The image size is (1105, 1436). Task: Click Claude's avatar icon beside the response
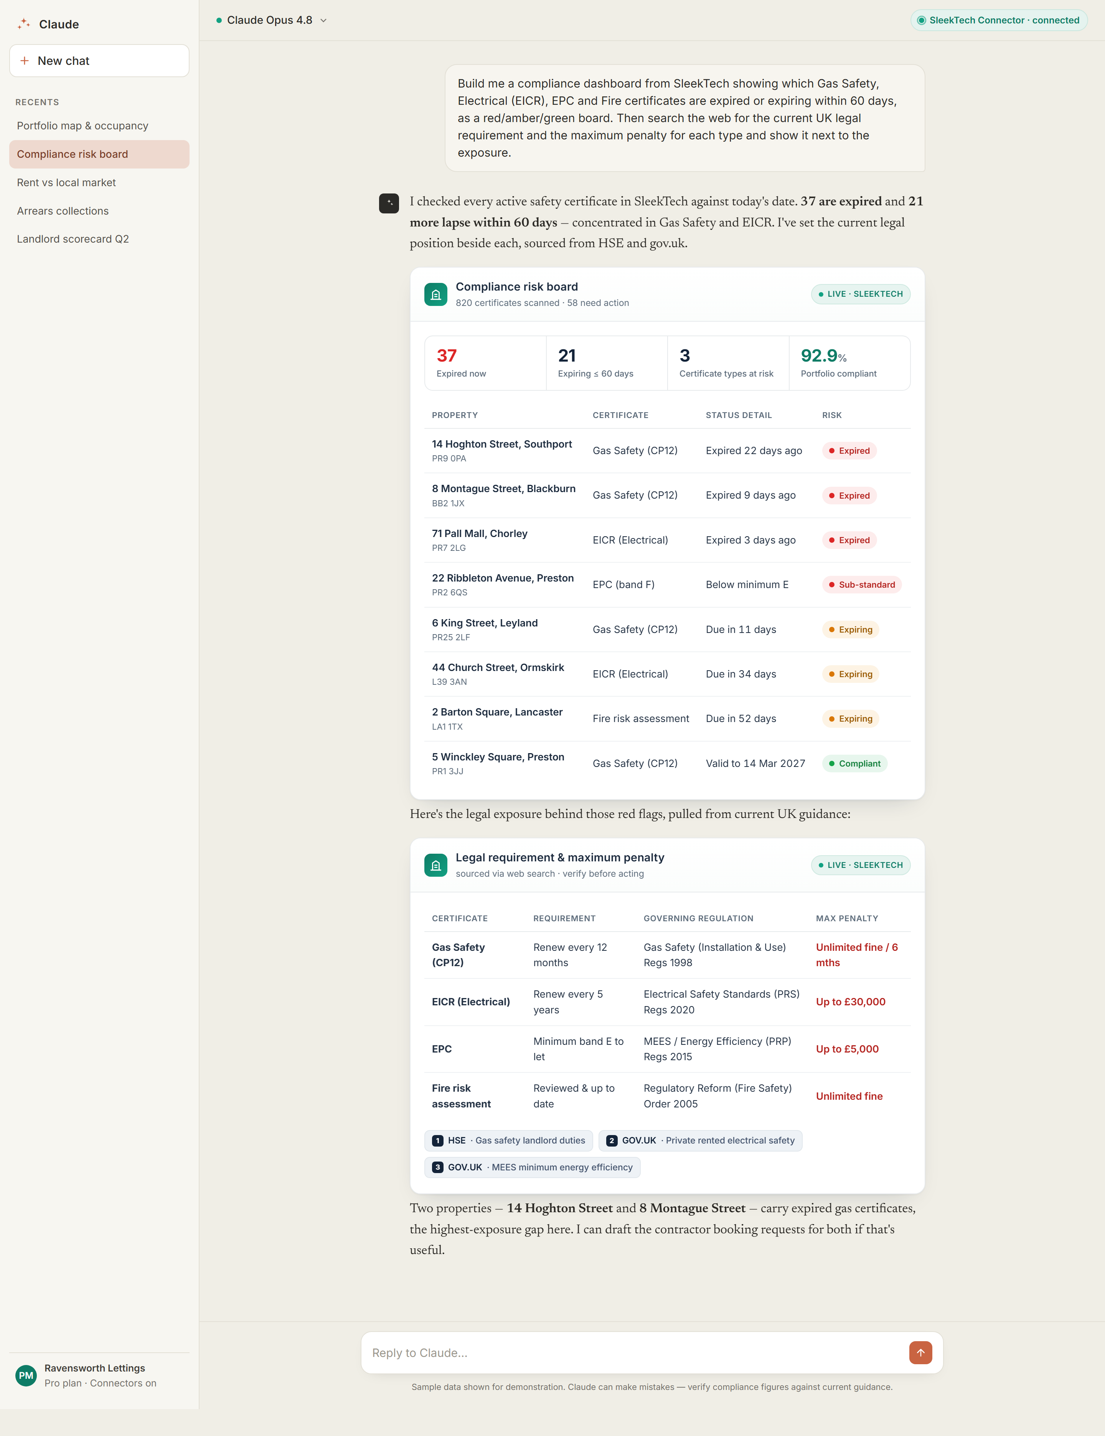[389, 203]
